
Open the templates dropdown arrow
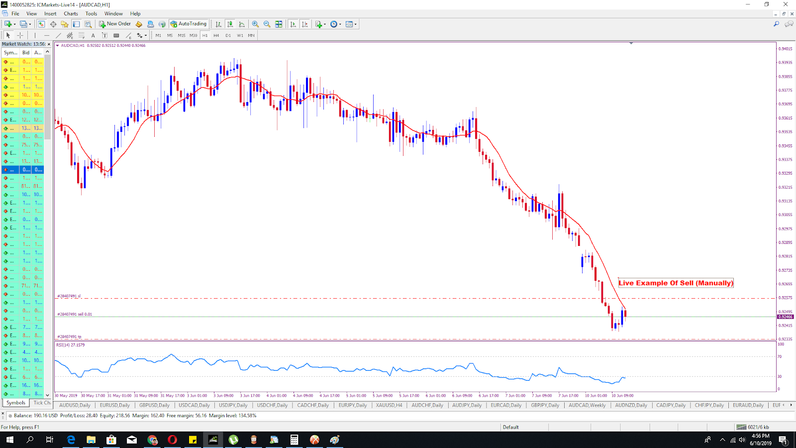coord(355,24)
